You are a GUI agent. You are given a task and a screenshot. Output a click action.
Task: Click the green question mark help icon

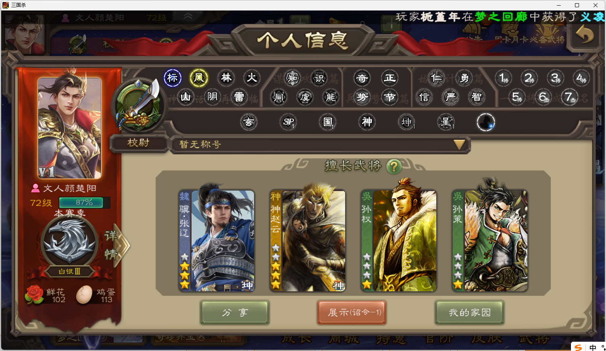tap(394, 166)
